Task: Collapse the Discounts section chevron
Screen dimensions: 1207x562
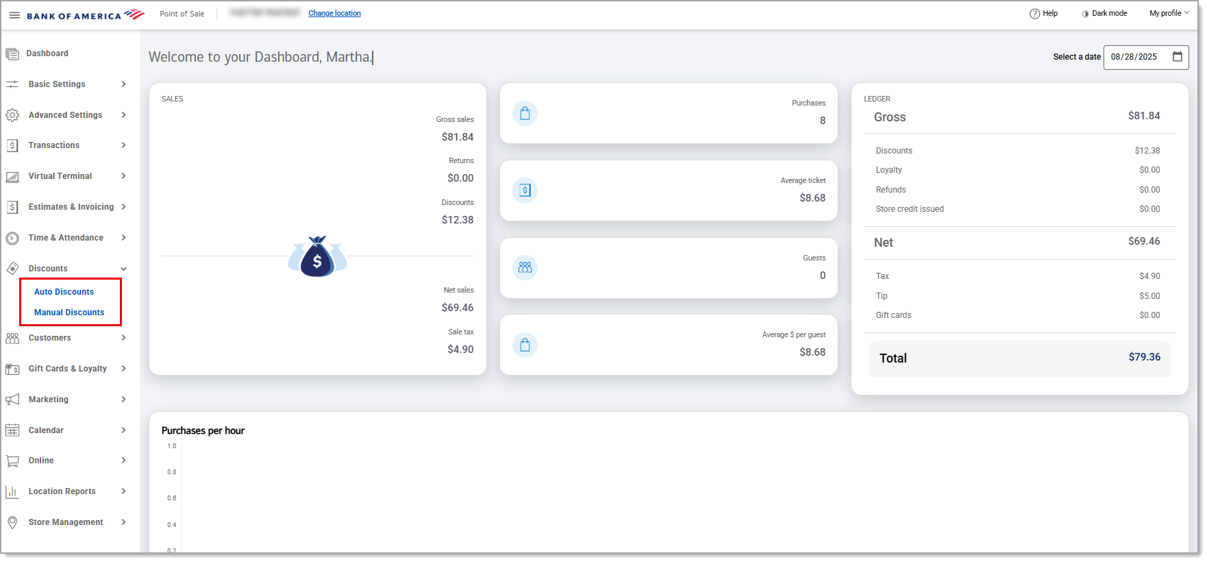Action: [124, 269]
